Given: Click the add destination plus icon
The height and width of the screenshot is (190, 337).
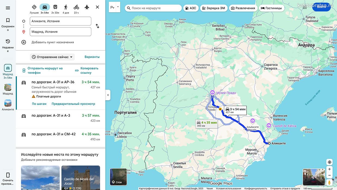Looking at the screenshot, I should 24,42.
